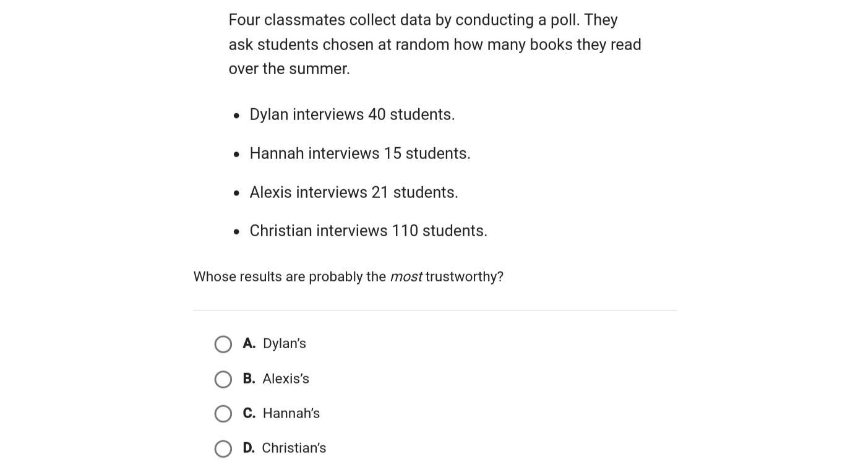
Task: Click the "Dylan's" answer label
Action: (x=285, y=343)
